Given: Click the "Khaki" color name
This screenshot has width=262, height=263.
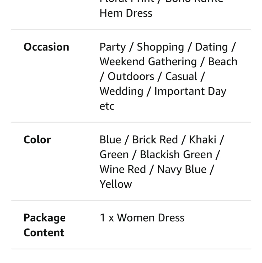Looking at the screenshot, I should tap(202, 140).
